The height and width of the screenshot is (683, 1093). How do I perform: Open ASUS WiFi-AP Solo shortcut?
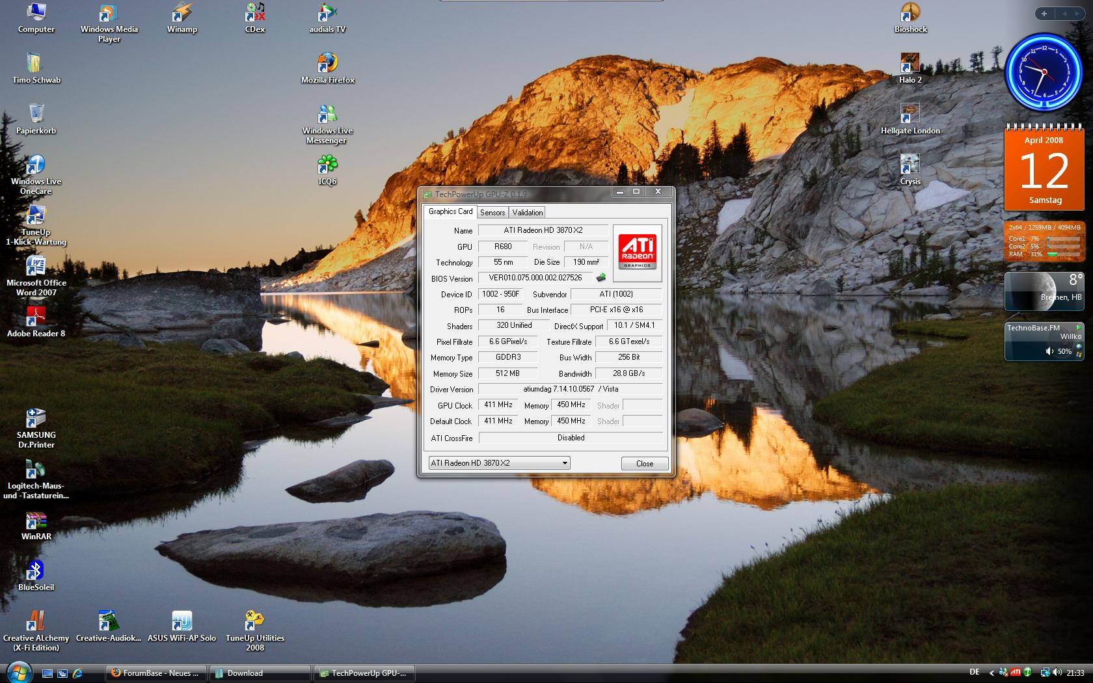(x=182, y=626)
